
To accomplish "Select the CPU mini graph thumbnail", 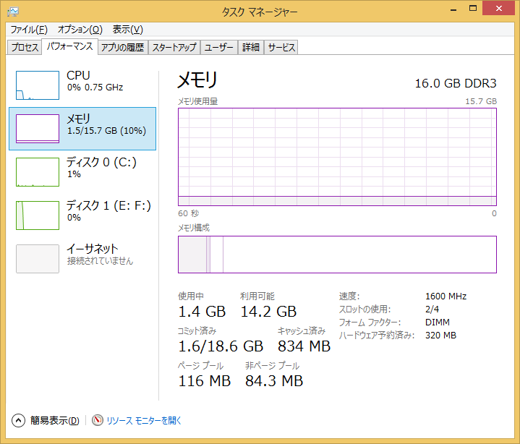I will point(38,85).
